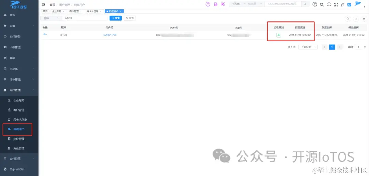Screen dimensions: 369x176
Task: Click the round refresh icon above table
Action: point(356,18)
